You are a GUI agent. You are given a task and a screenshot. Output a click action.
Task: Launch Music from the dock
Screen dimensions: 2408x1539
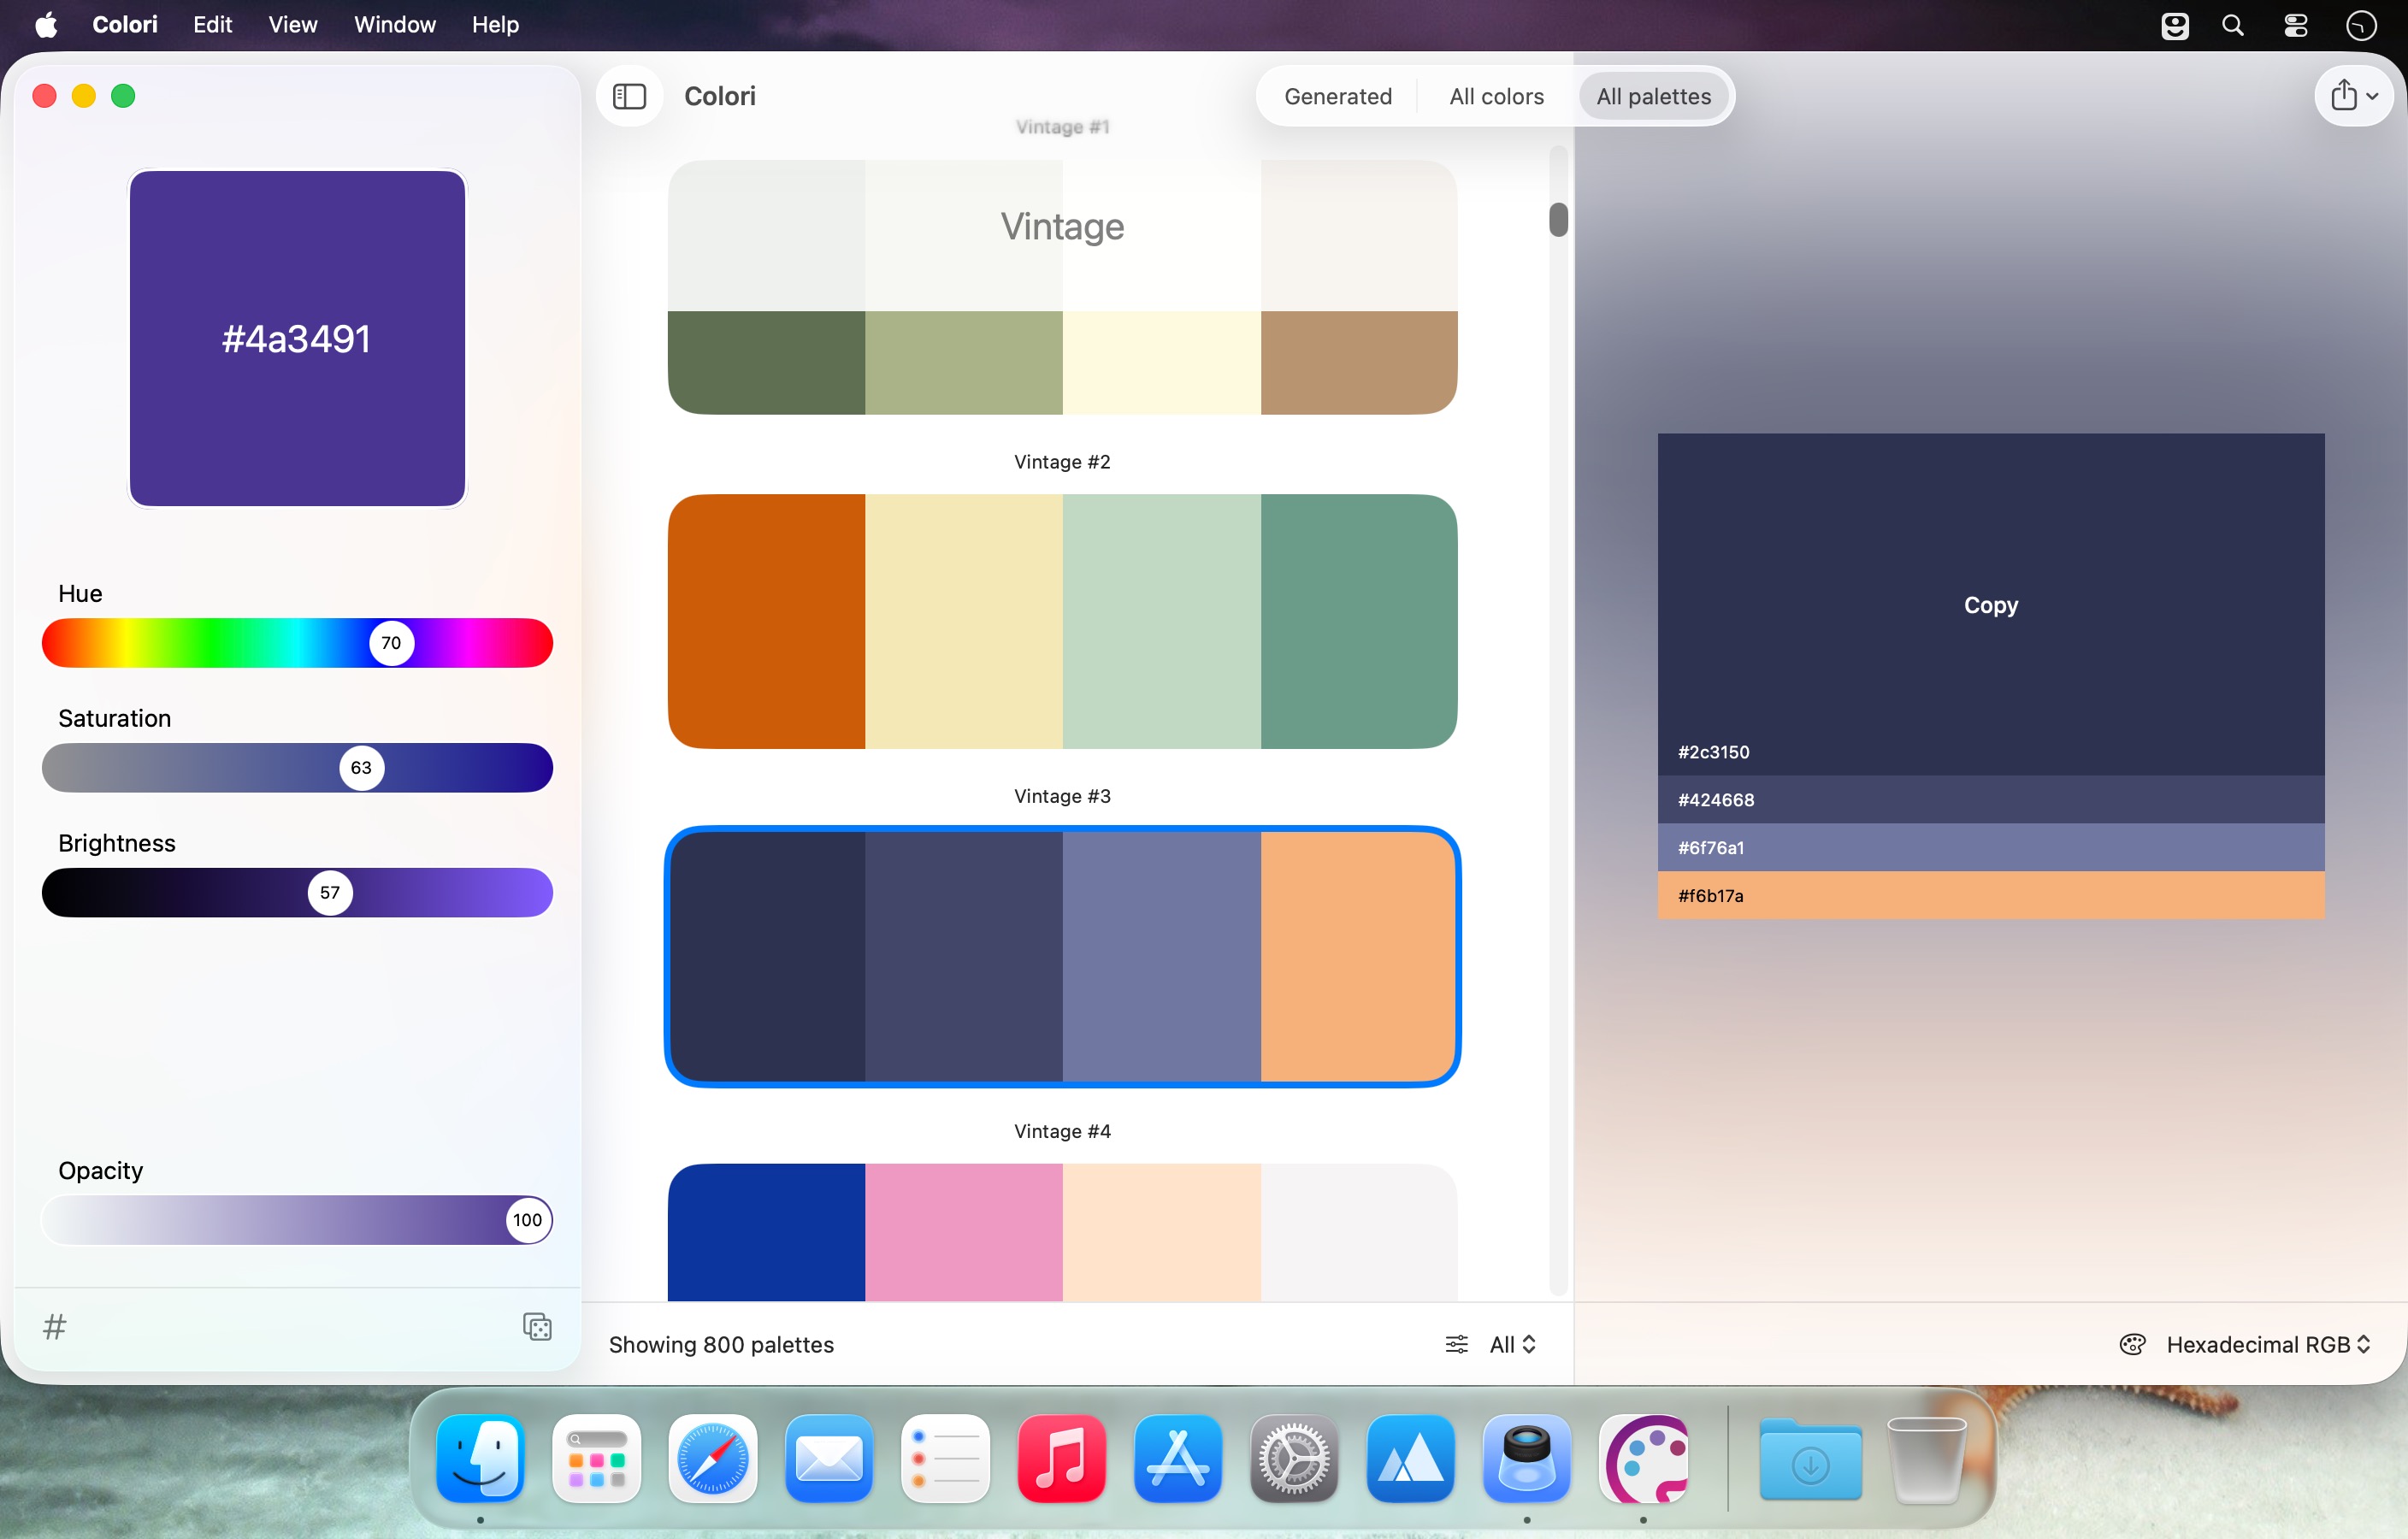[x=1062, y=1458]
